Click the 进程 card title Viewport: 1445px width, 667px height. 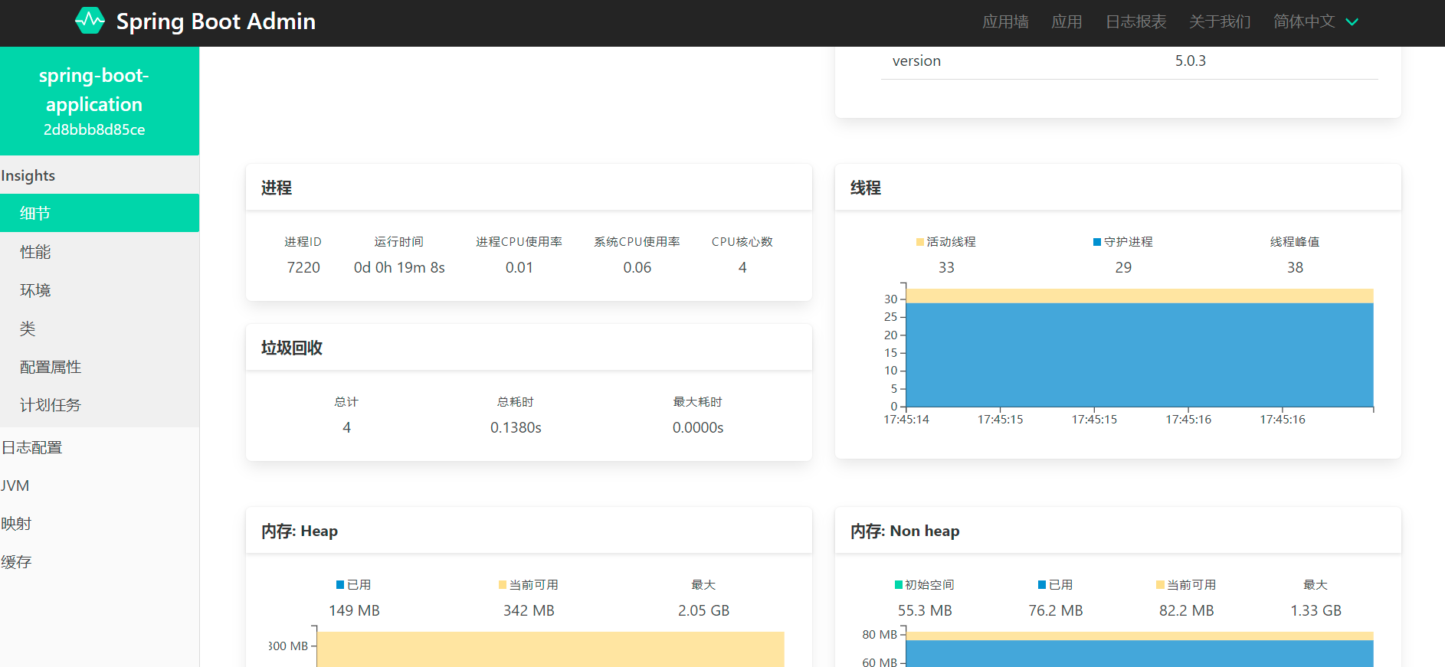pos(277,188)
